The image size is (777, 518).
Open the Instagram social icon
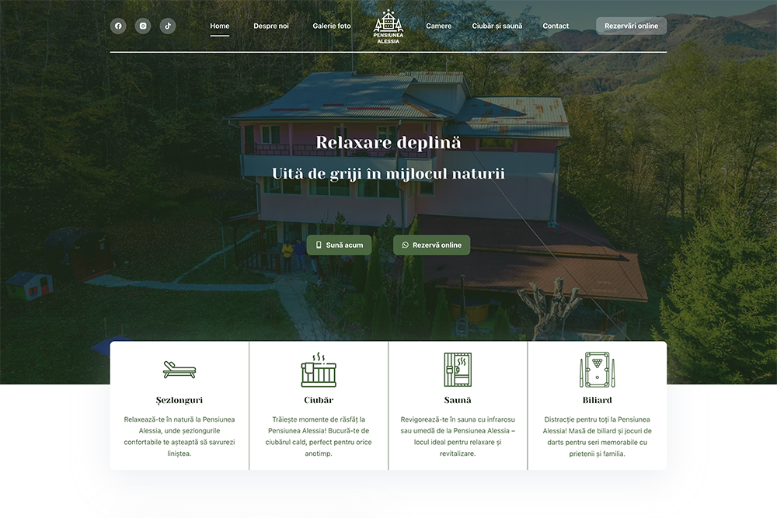[143, 26]
